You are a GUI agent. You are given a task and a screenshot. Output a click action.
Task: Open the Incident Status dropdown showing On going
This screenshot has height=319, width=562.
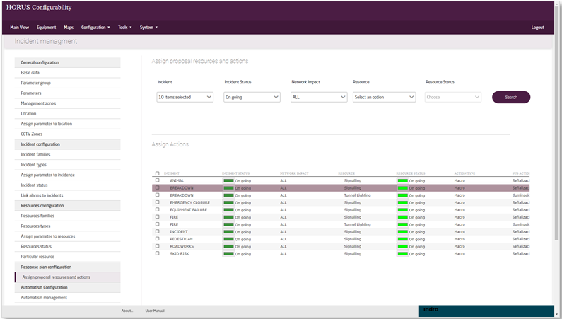coord(252,97)
